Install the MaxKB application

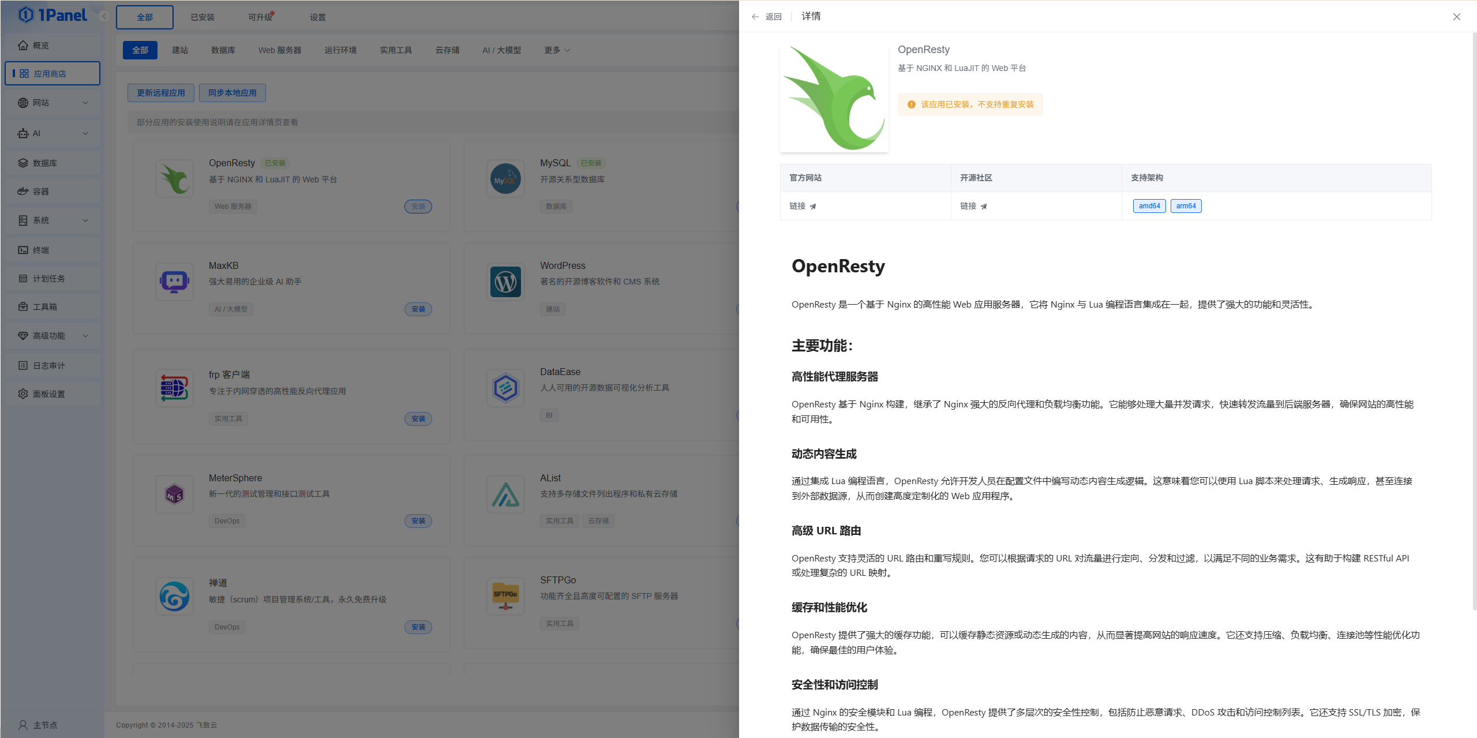click(x=418, y=309)
